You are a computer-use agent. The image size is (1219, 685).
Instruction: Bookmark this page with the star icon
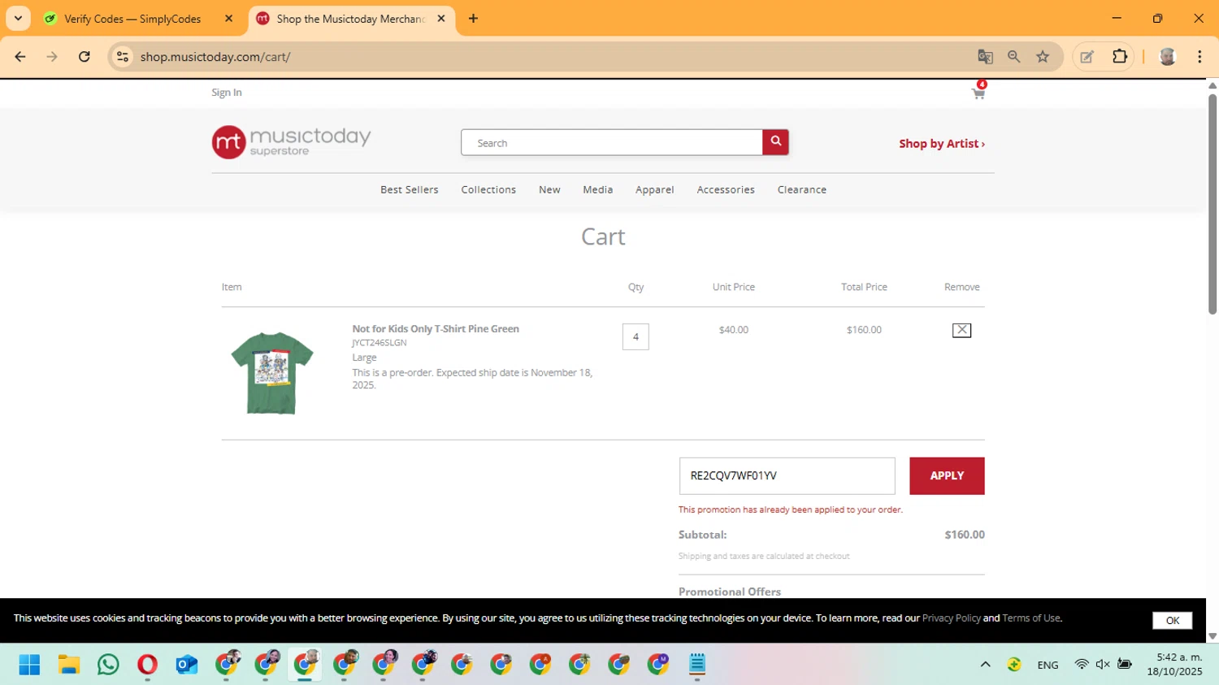click(1043, 57)
